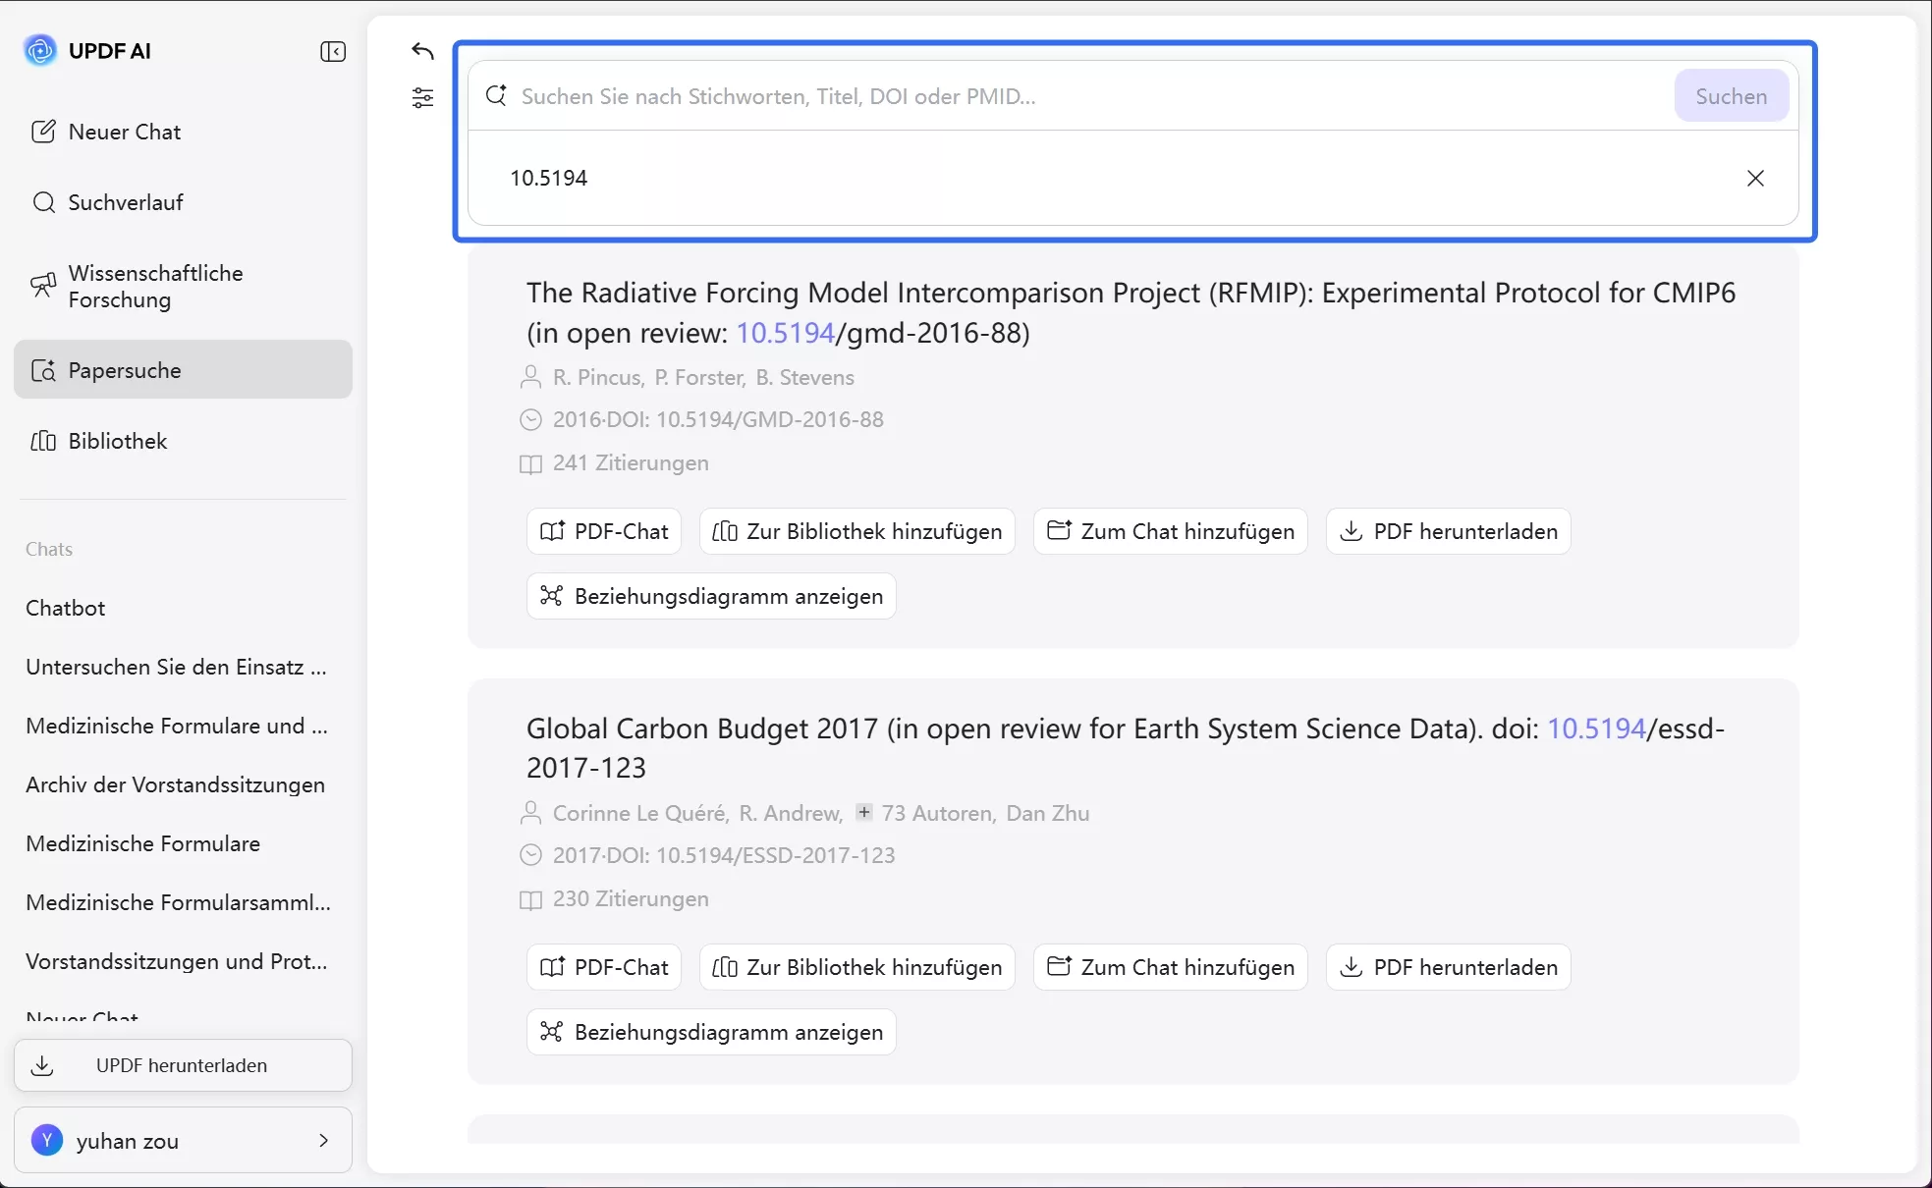Clear the 10.5194 search entry

point(1755,178)
